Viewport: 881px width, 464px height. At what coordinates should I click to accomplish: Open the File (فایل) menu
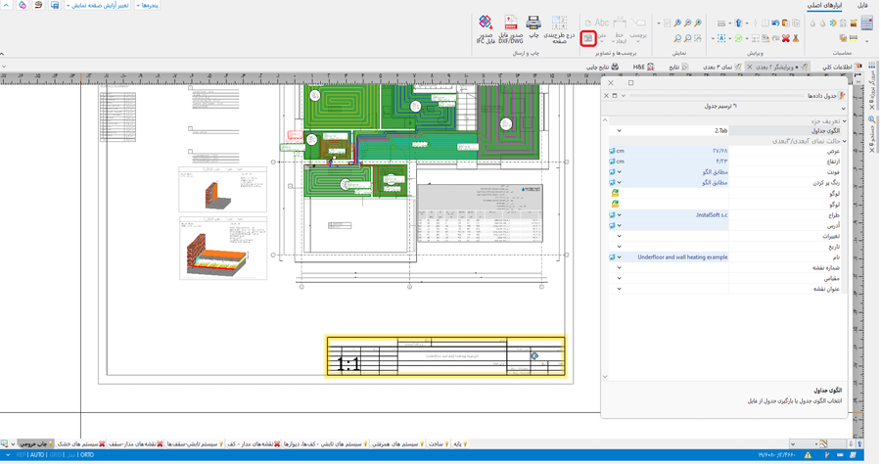(862, 5)
